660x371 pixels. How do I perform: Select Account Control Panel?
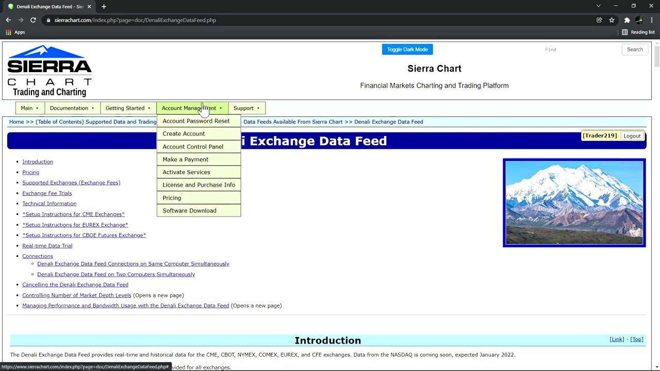click(x=199, y=147)
